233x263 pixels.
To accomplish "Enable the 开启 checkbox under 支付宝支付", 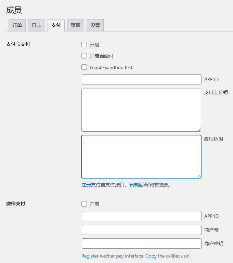I will 84,44.
